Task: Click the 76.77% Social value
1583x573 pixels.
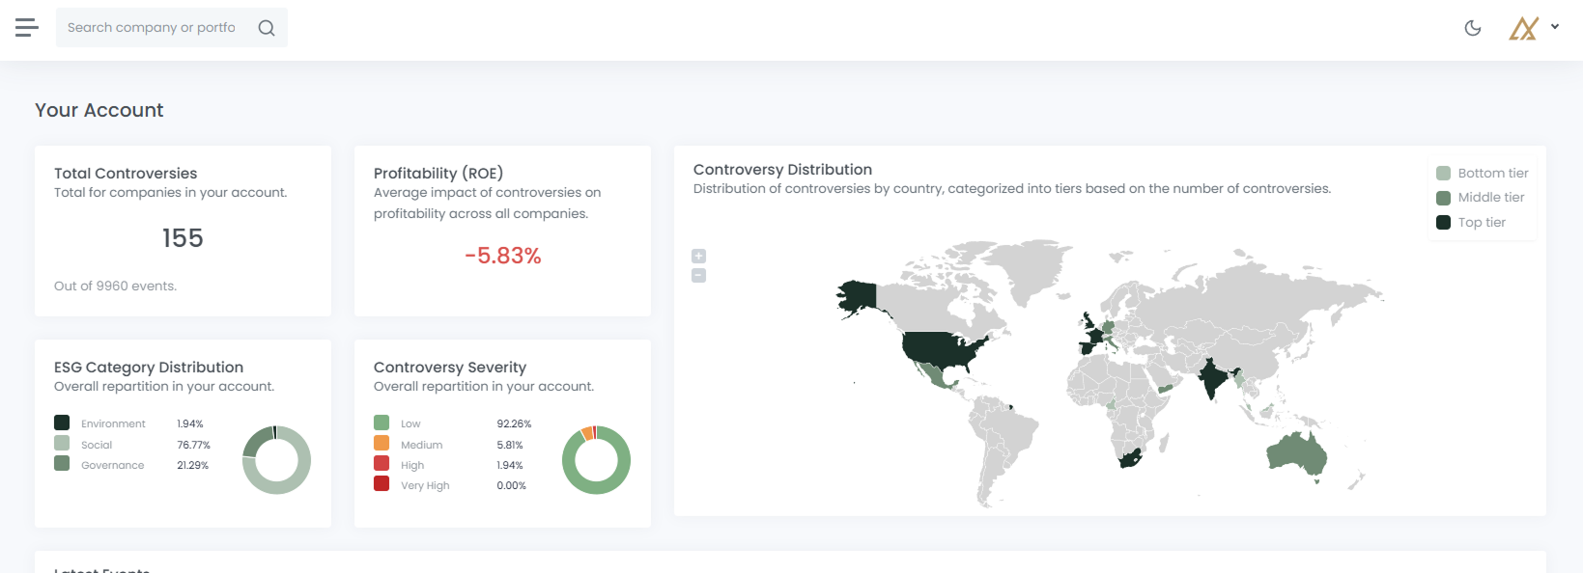Action: tap(193, 445)
